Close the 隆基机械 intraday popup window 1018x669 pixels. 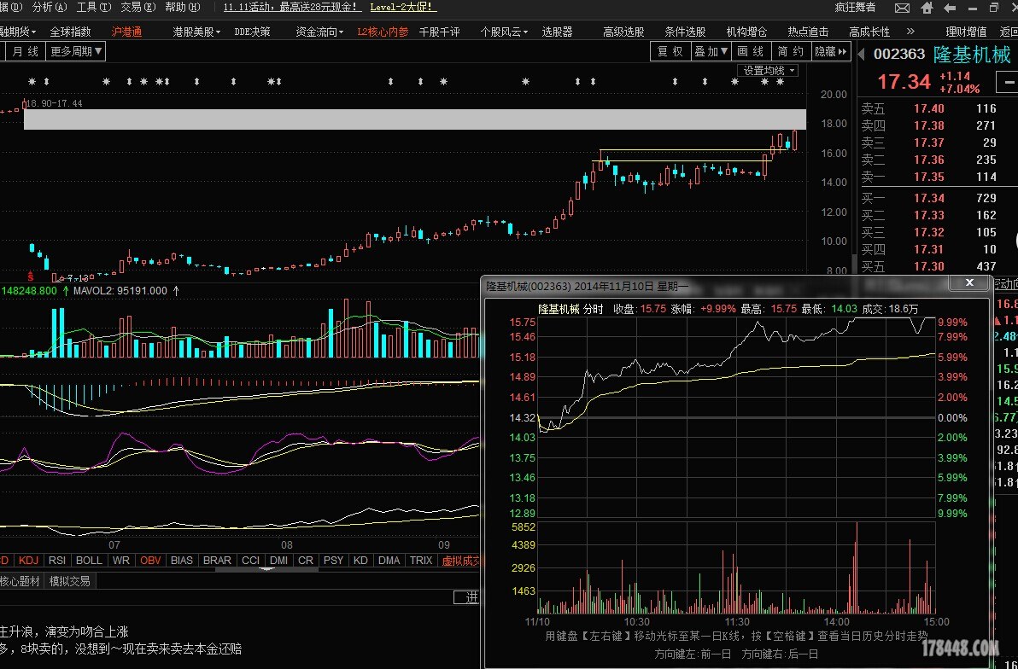[x=969, y=282]
